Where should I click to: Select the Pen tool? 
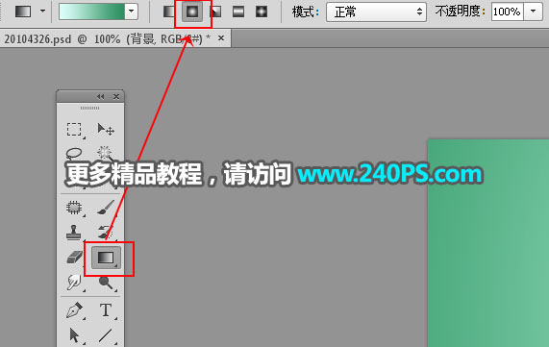(x=74, y=310)
